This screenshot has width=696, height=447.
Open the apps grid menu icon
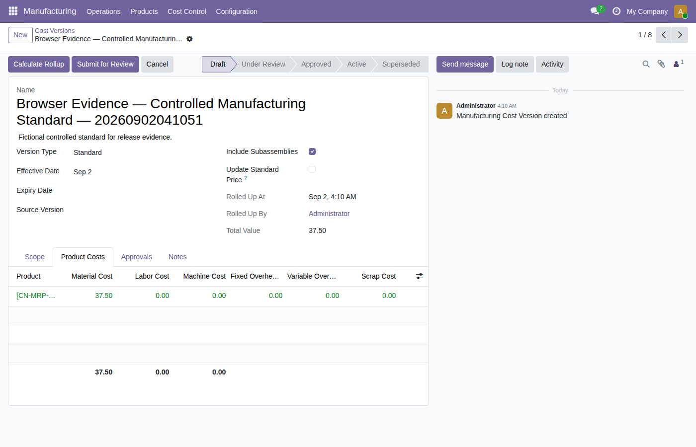coord(13,11)
